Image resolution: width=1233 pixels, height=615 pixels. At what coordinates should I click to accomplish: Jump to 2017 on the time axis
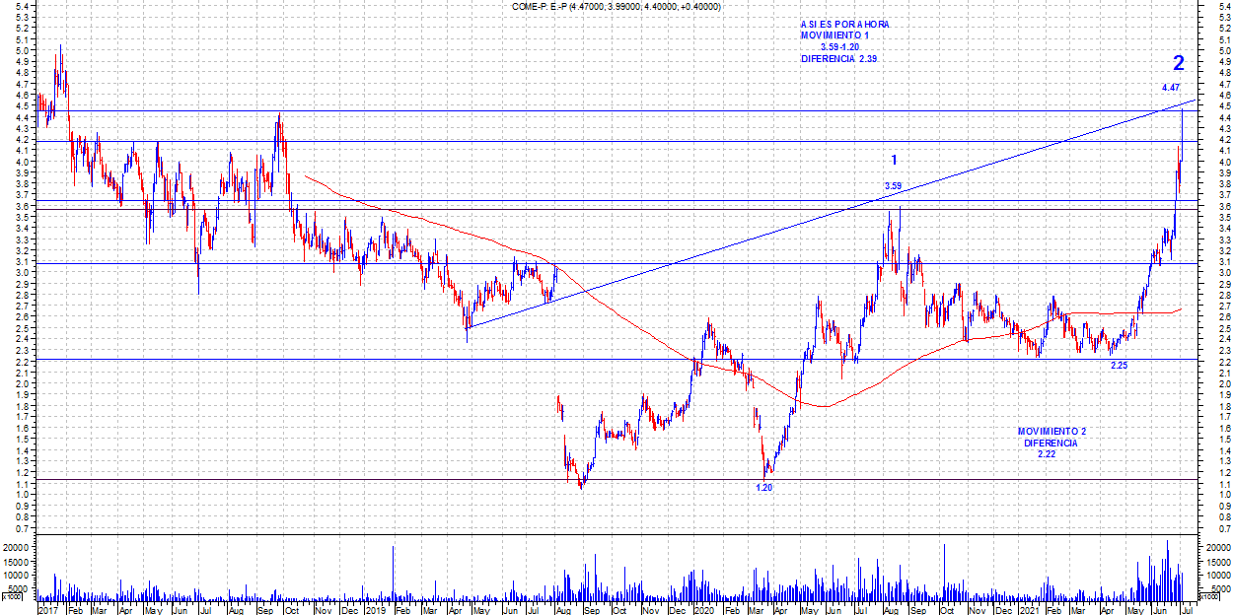[x=47, y=610]
